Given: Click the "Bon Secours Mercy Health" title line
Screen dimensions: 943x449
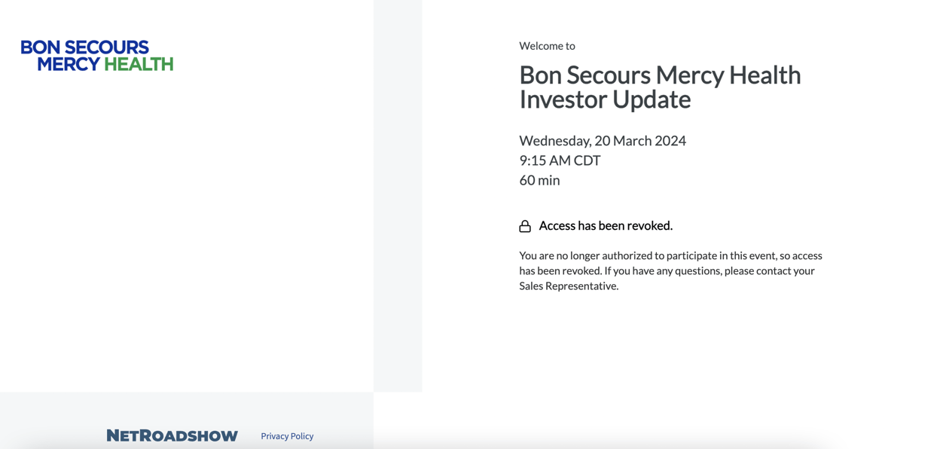Looking at the screenshot, I should (x=660, y=75).
